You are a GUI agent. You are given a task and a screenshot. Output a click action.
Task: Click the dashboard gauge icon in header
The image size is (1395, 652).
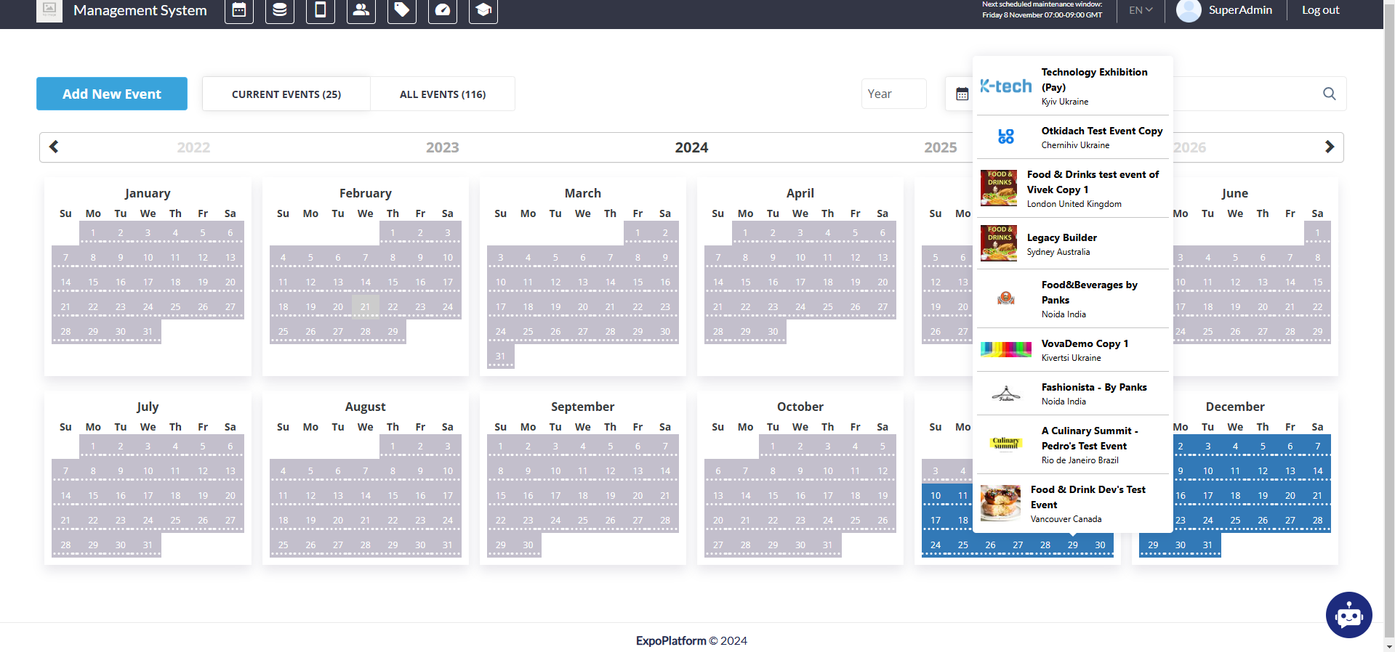click(x=442, y=10)
